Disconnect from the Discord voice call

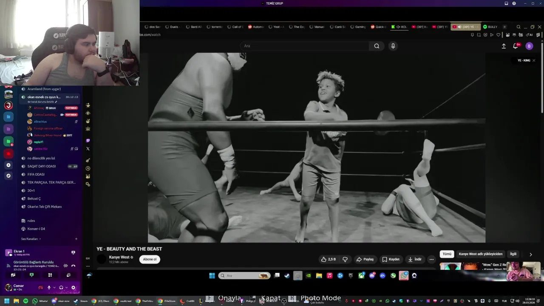[73, 266]
